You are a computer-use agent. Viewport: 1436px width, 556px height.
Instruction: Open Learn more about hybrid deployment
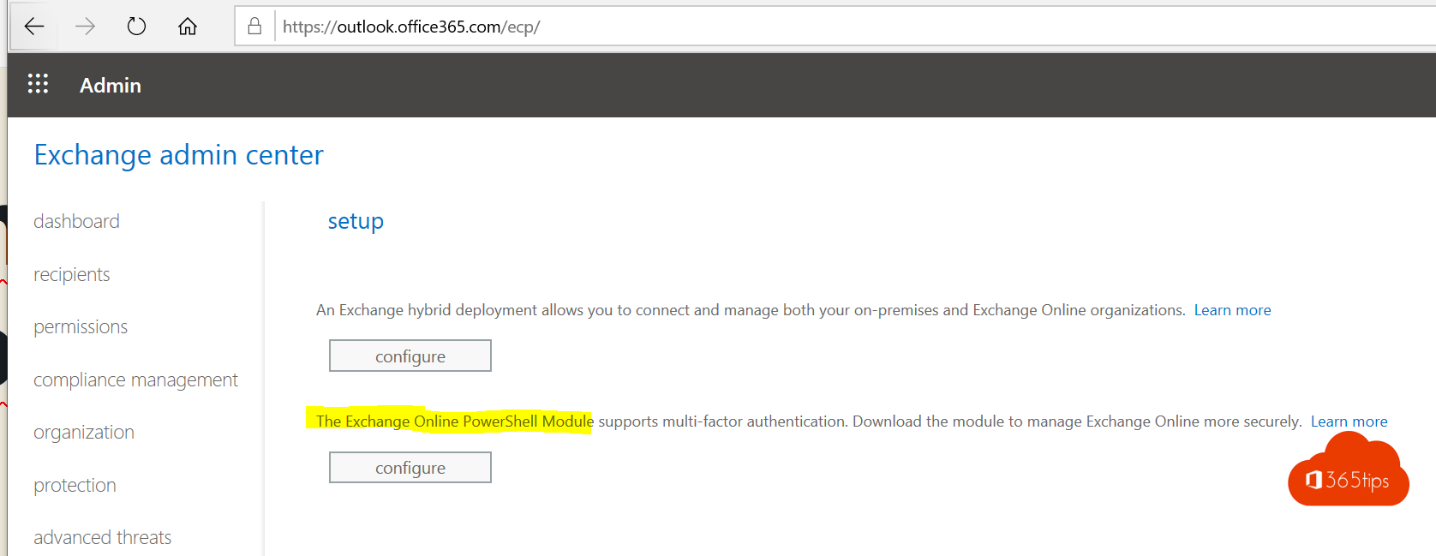pyautogui.click(x=1232, y=310)
